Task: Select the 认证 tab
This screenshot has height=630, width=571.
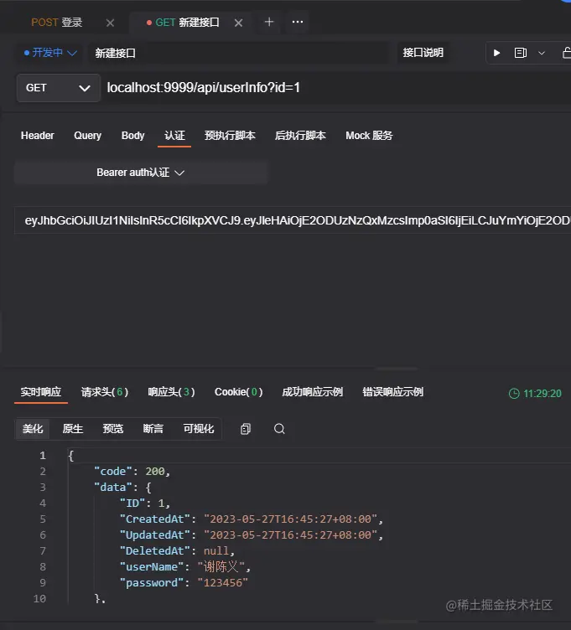Action: (x=174, y=136)
